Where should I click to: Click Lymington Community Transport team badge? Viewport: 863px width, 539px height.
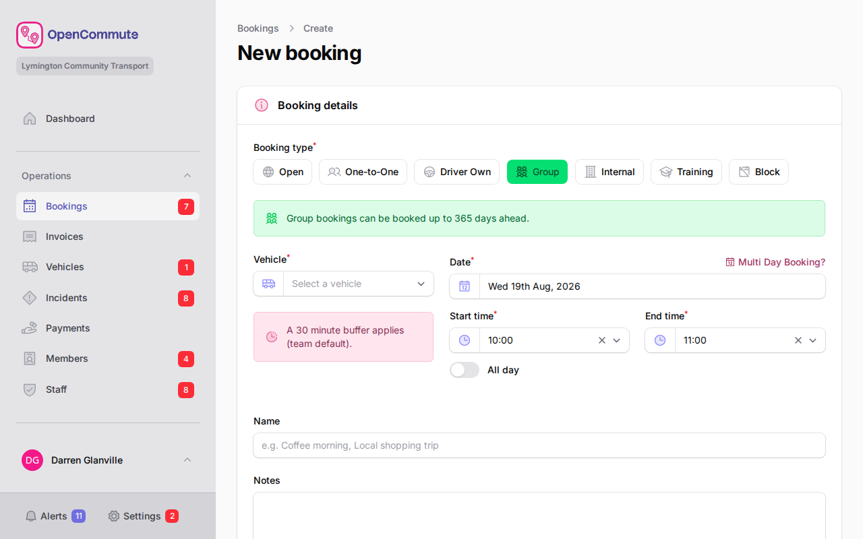(x=85, y=66)
